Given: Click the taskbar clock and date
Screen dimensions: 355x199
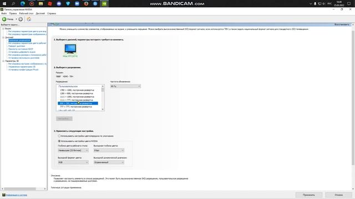Looking at the screenshot, I should pyautogui.click(x=339, y=4).
